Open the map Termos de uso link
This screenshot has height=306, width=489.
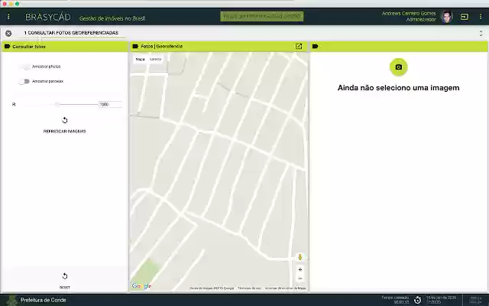click(249, 288)
